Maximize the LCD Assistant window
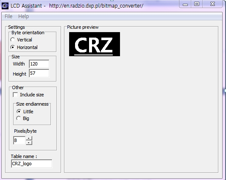This screenshot has height=180, width=226. point(197,4)
